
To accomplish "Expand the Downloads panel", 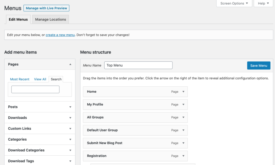I will [70, 118].
